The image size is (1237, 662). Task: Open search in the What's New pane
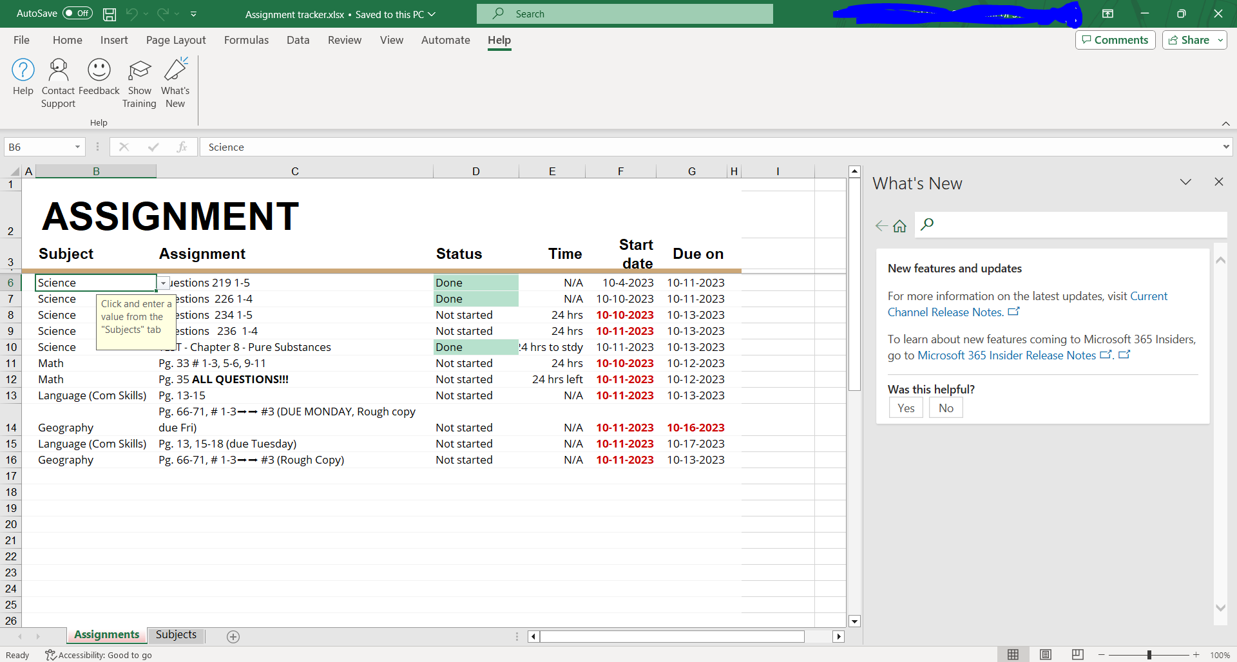[928, 225]
